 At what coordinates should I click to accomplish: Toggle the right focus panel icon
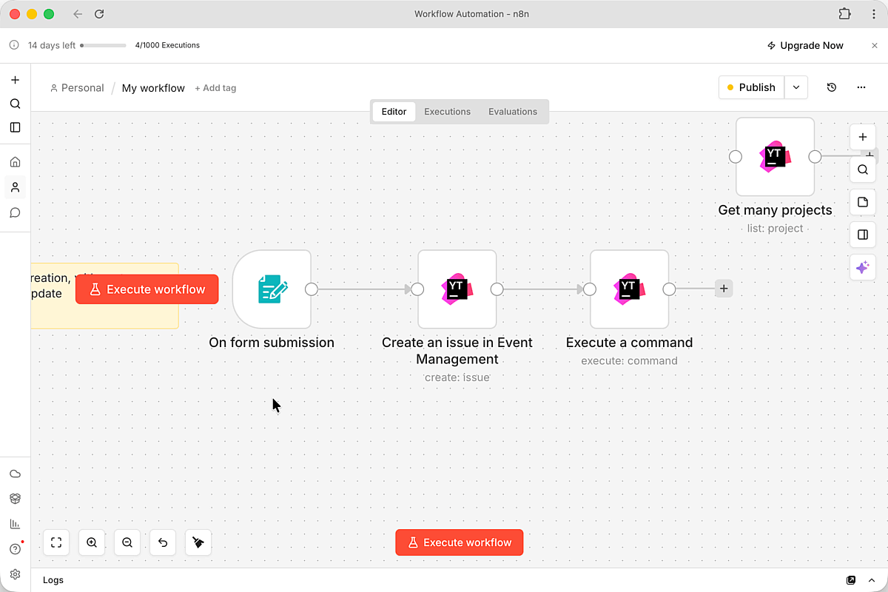(x=862, y=235)
